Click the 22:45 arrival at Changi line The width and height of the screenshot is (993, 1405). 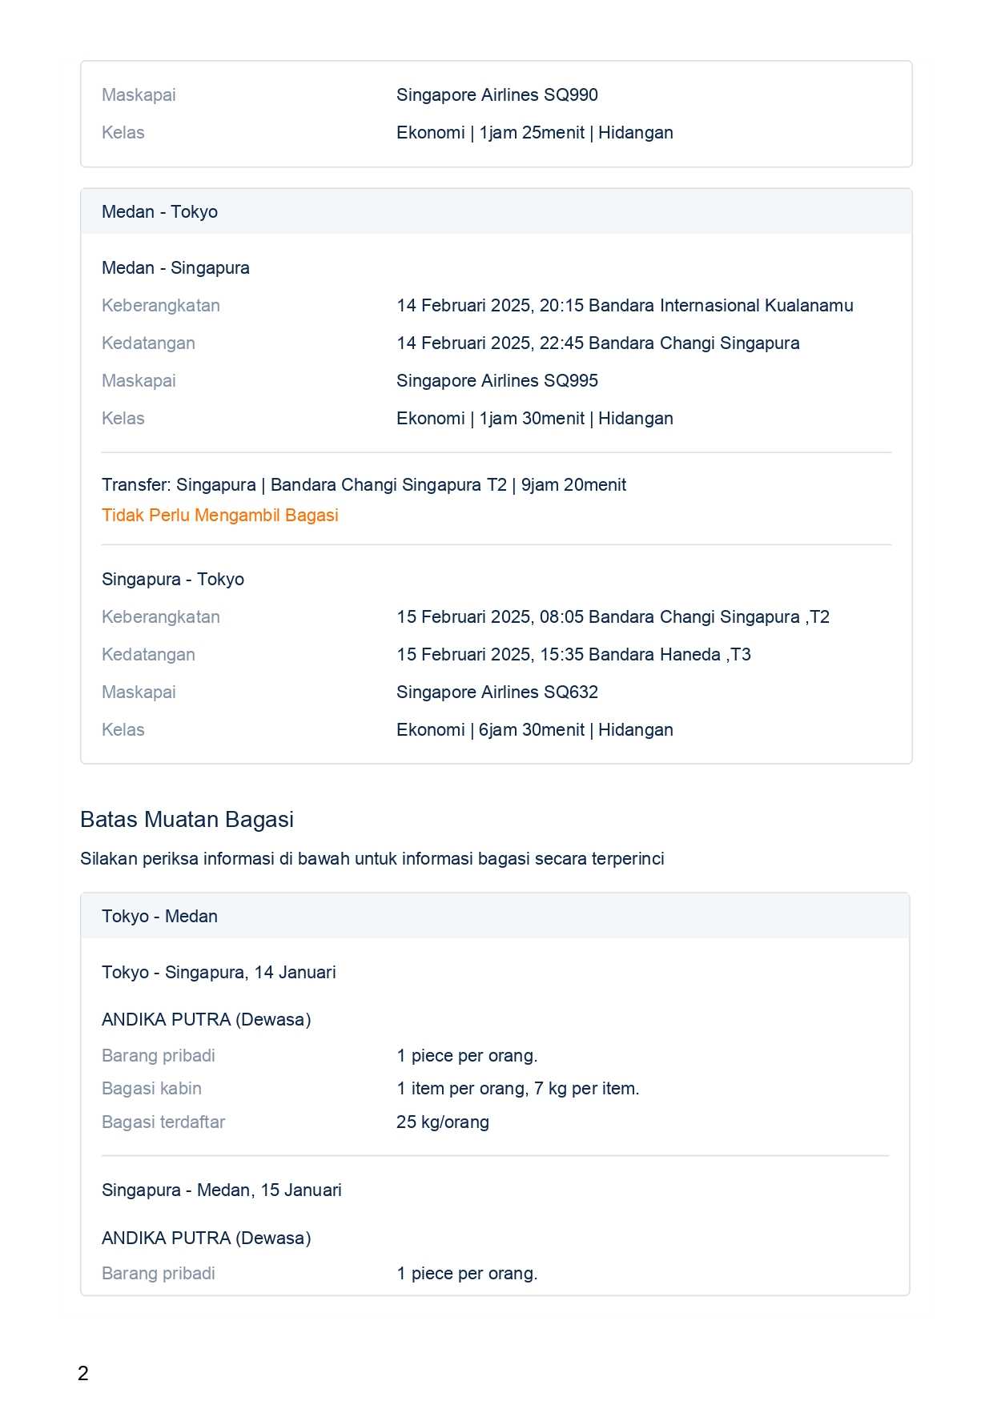click(x=597, y=343)
